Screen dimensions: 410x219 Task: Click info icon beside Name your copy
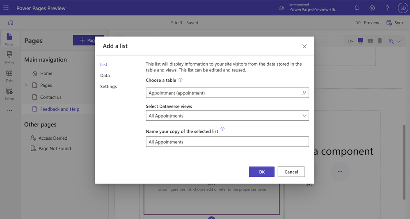coord(222,129)
